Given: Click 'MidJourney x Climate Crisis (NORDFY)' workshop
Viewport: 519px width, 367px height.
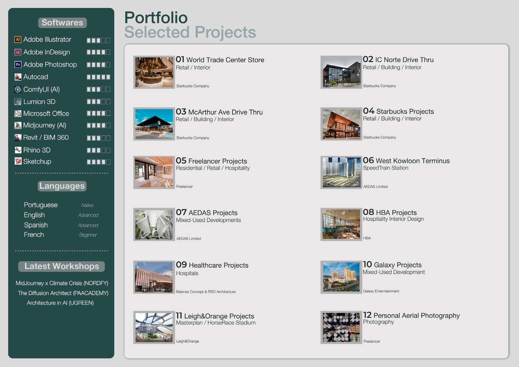Looking at the screenshot, I should (62, 283).
